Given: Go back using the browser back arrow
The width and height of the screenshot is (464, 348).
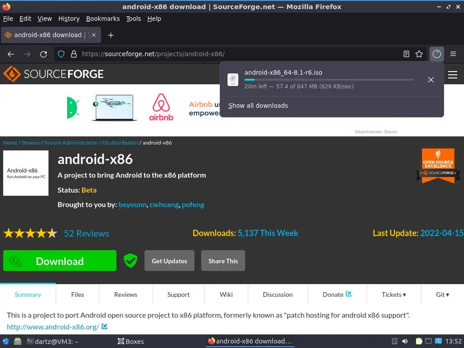Looking at the screenshot, I should [x=11, y=54].
